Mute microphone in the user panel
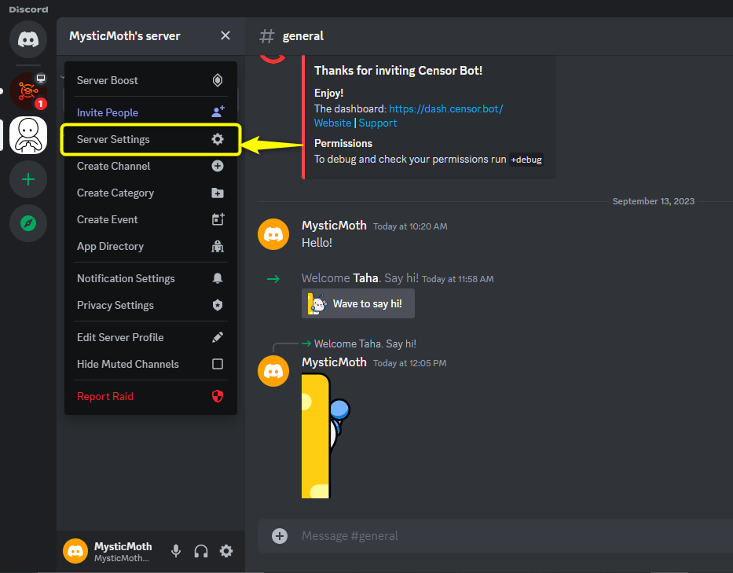The width and height of the screenshot is (733, 573). [176, 551]
